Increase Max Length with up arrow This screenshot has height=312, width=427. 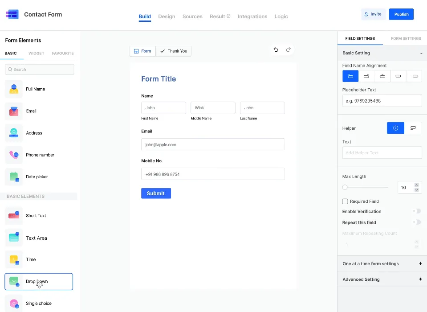point(416,185)
